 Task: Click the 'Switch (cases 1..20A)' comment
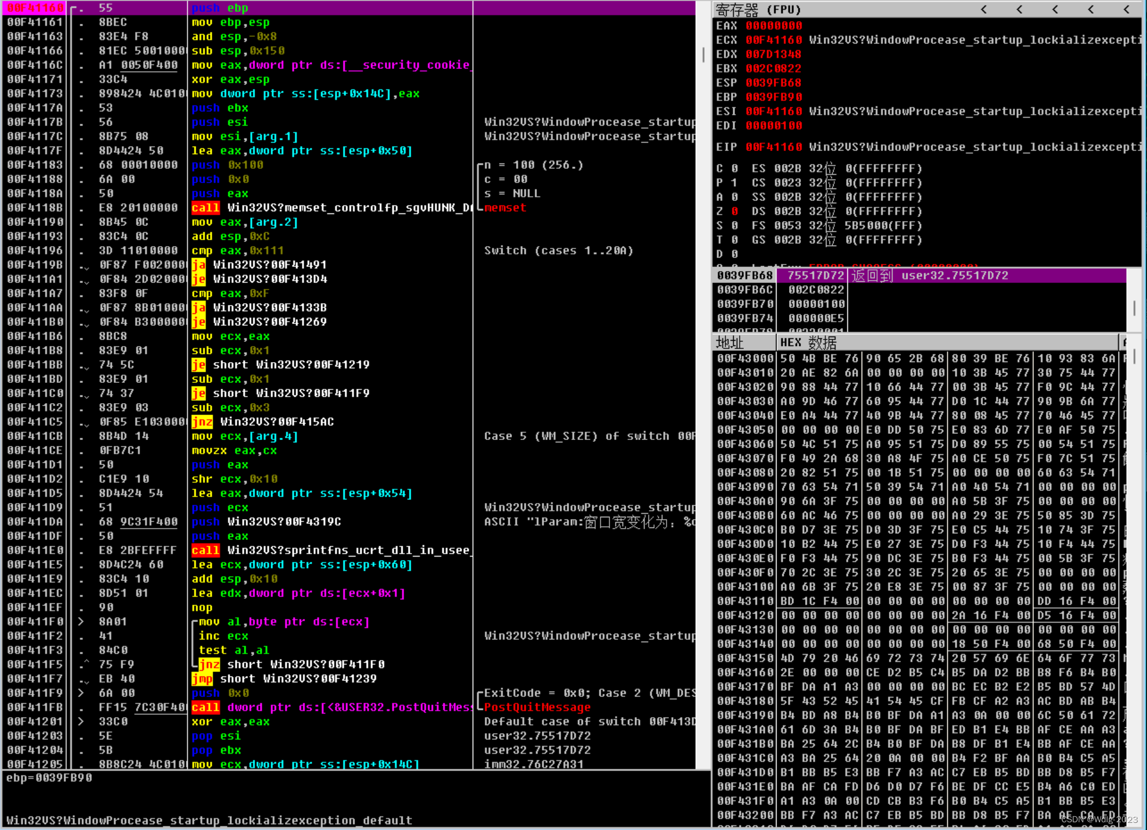559,251
